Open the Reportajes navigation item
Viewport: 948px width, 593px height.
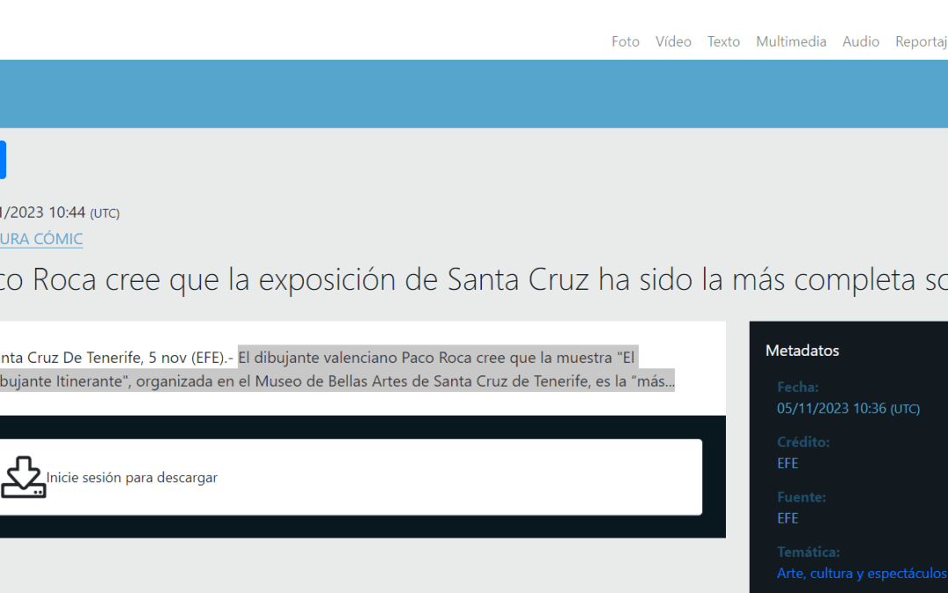click(922, 42)
